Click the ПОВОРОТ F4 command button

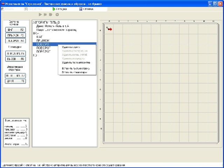(15, 41)
